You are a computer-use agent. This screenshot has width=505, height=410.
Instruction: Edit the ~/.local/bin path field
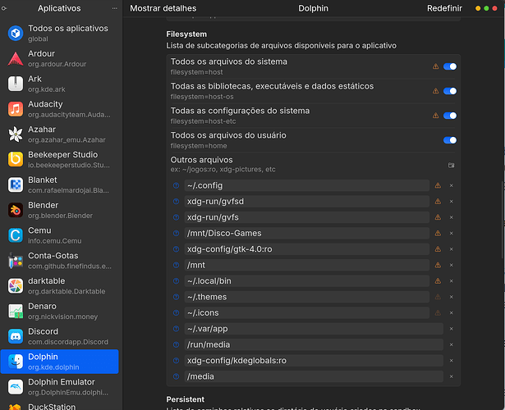pyautogui.click(x=306, y=281)
